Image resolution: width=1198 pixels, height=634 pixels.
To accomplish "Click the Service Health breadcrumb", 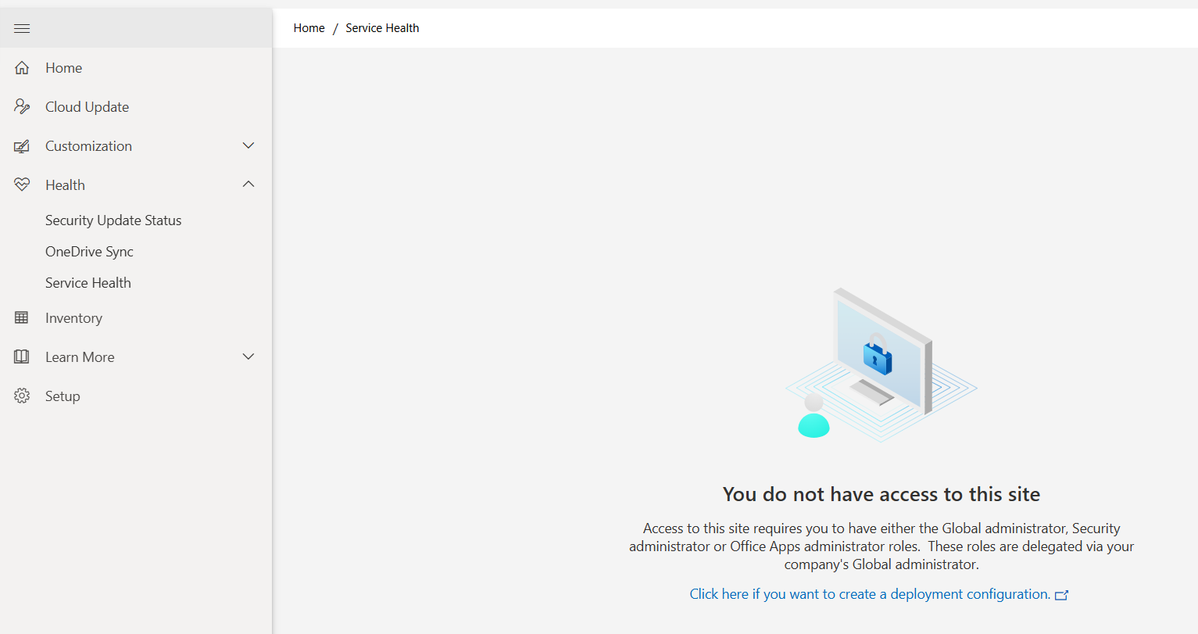I will click(382, 28).
